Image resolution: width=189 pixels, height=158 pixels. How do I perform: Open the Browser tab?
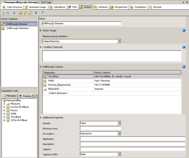[x=155, y=7]
